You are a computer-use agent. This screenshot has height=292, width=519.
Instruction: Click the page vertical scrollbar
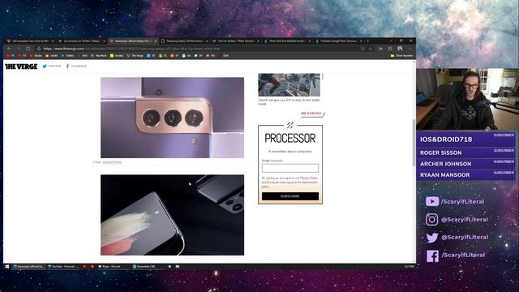[x=414, y=143]
